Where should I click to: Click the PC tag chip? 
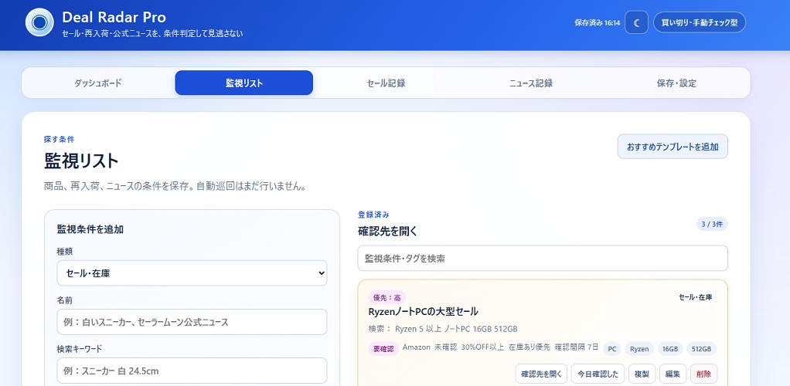coord(612,349)
